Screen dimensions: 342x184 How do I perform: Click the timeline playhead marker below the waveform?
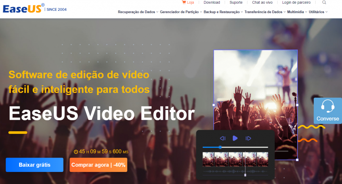coord(245,175)
